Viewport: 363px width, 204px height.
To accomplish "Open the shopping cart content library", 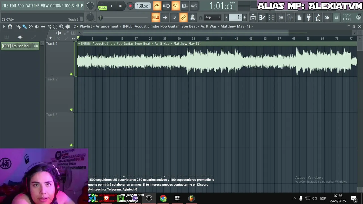I will click(x=336, y=18).
